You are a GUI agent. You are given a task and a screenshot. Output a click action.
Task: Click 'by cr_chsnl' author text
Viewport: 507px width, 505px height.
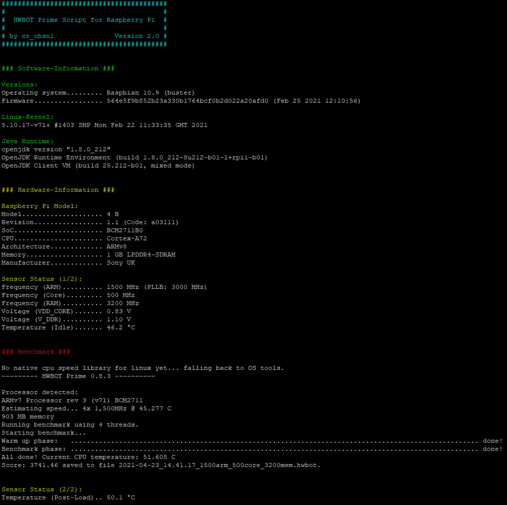point(31,36)
